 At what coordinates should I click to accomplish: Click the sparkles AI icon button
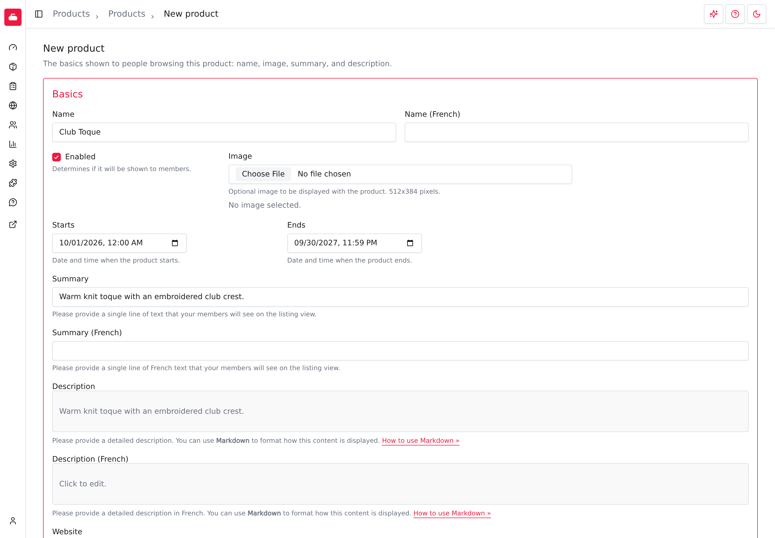coord(714,14)
